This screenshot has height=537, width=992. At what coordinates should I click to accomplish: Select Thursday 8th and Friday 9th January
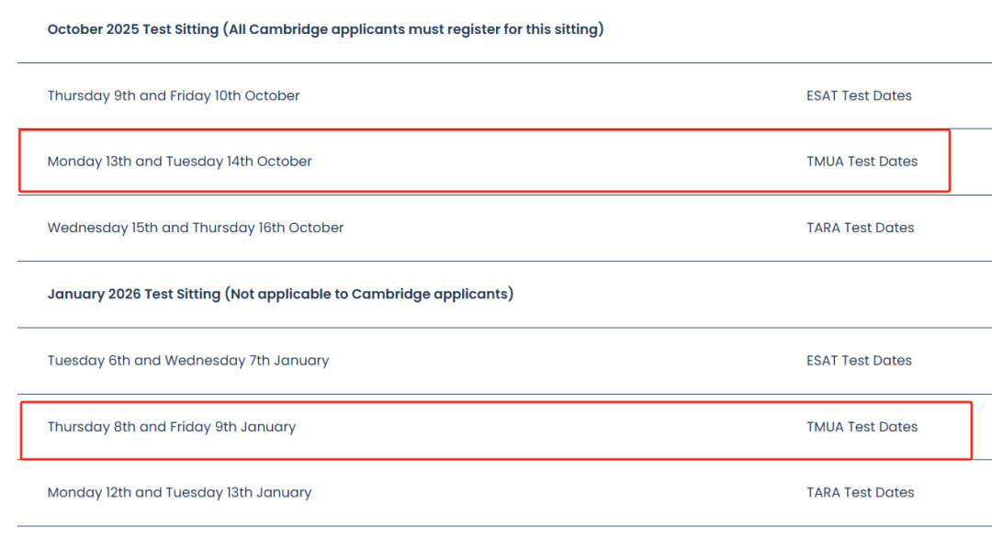172,427
